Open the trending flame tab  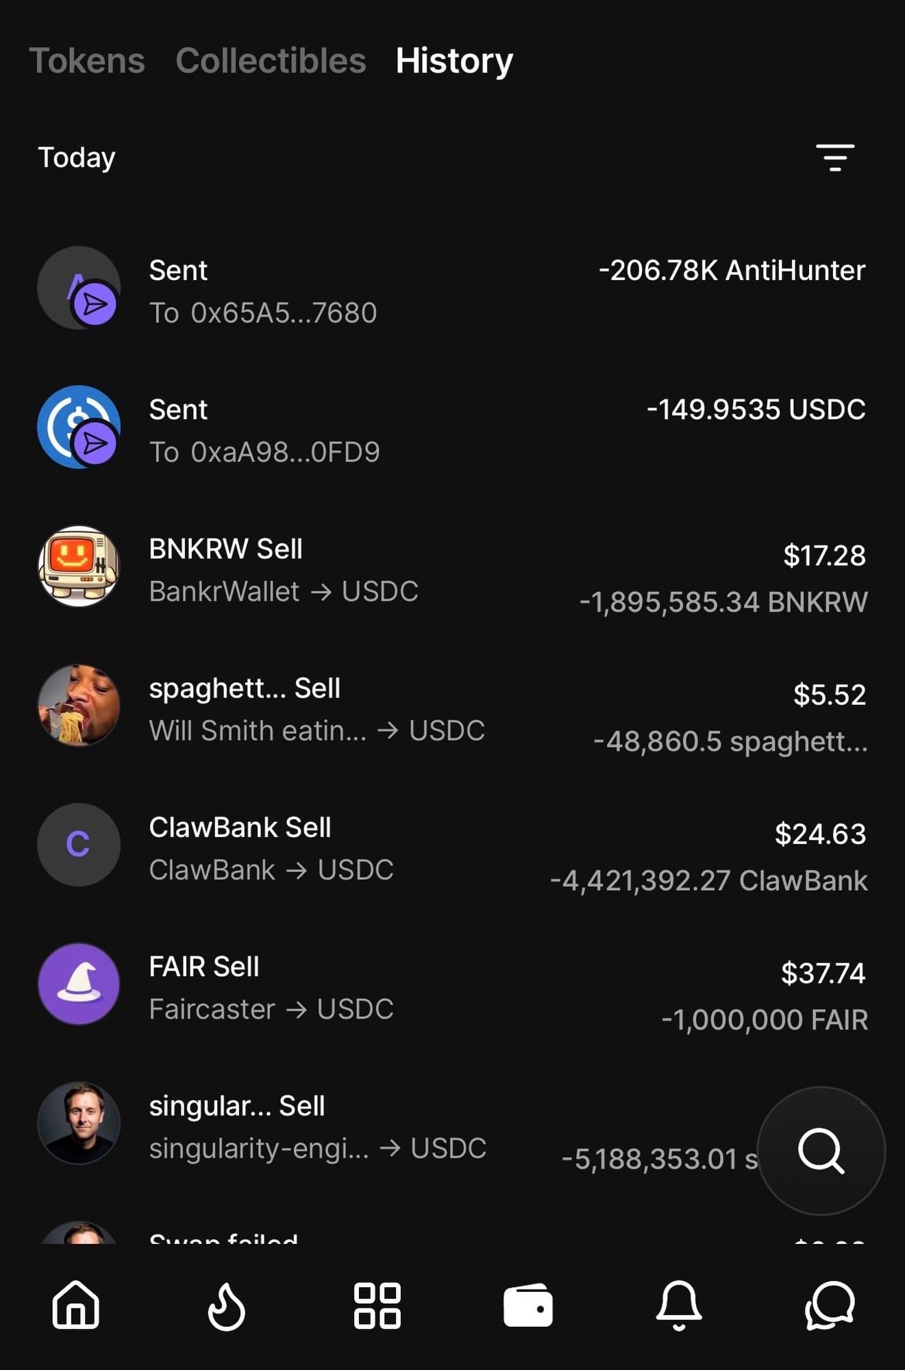pyautogui.click(x=226, y=1306)
